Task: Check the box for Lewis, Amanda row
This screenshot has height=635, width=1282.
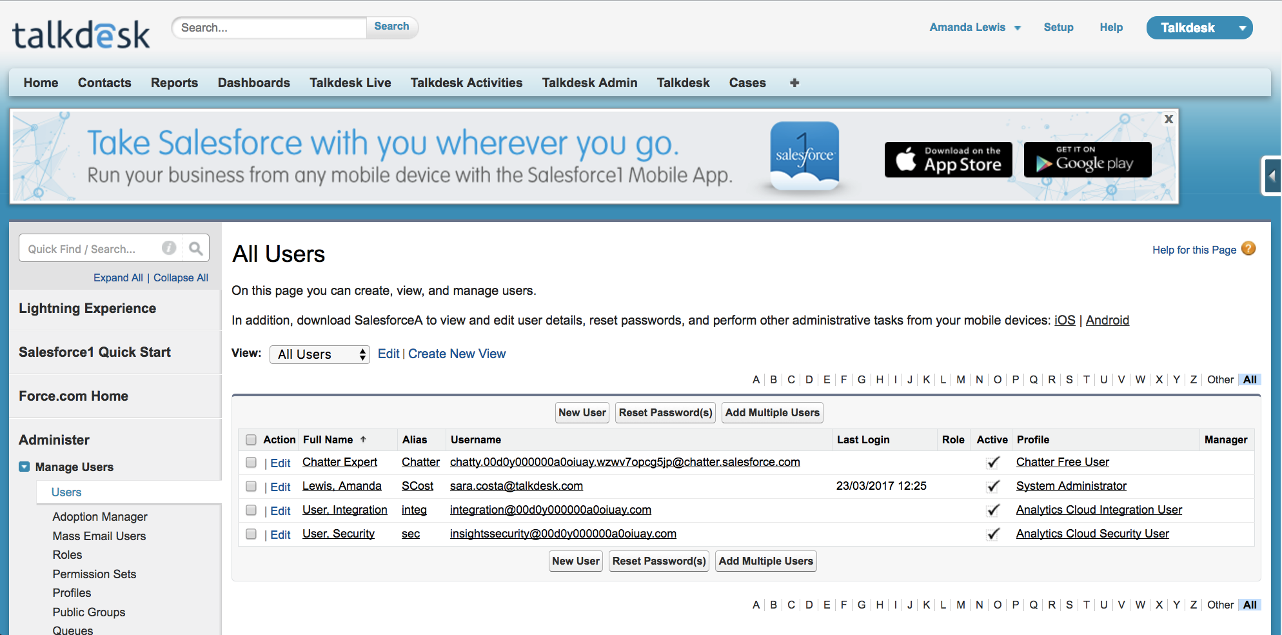Action: [251, 487]
